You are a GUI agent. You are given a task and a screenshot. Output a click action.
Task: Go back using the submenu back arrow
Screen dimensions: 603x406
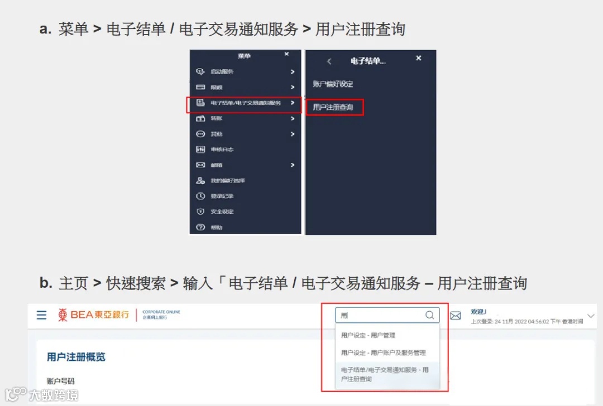(329, 61)
